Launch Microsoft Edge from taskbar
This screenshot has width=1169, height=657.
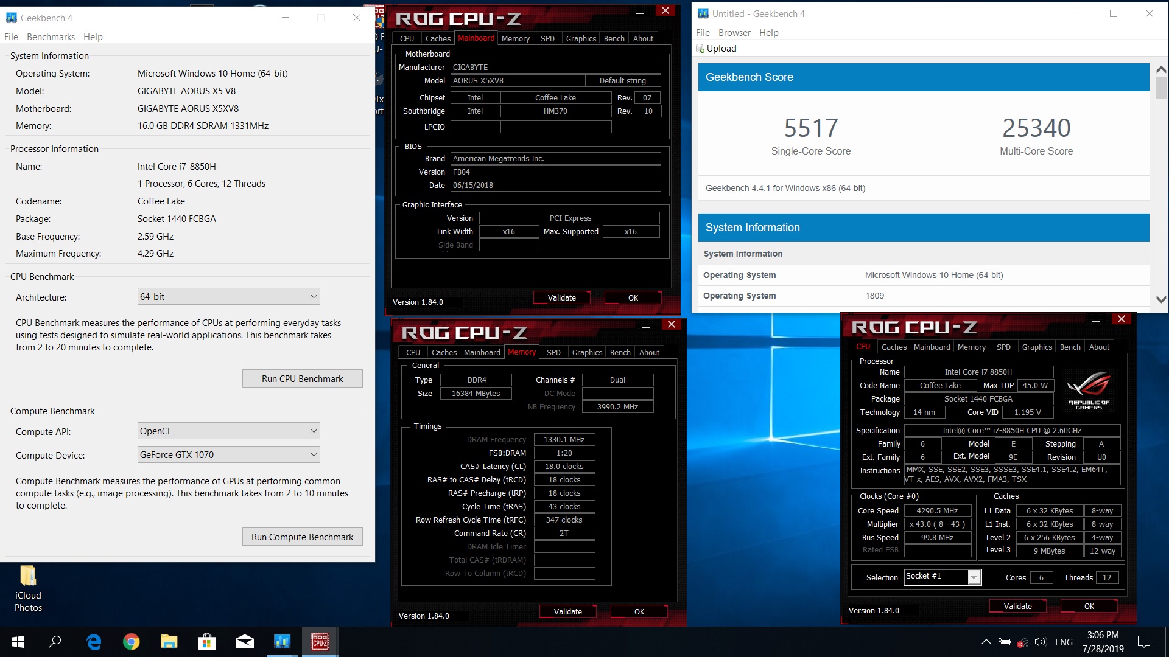(94, 642)
